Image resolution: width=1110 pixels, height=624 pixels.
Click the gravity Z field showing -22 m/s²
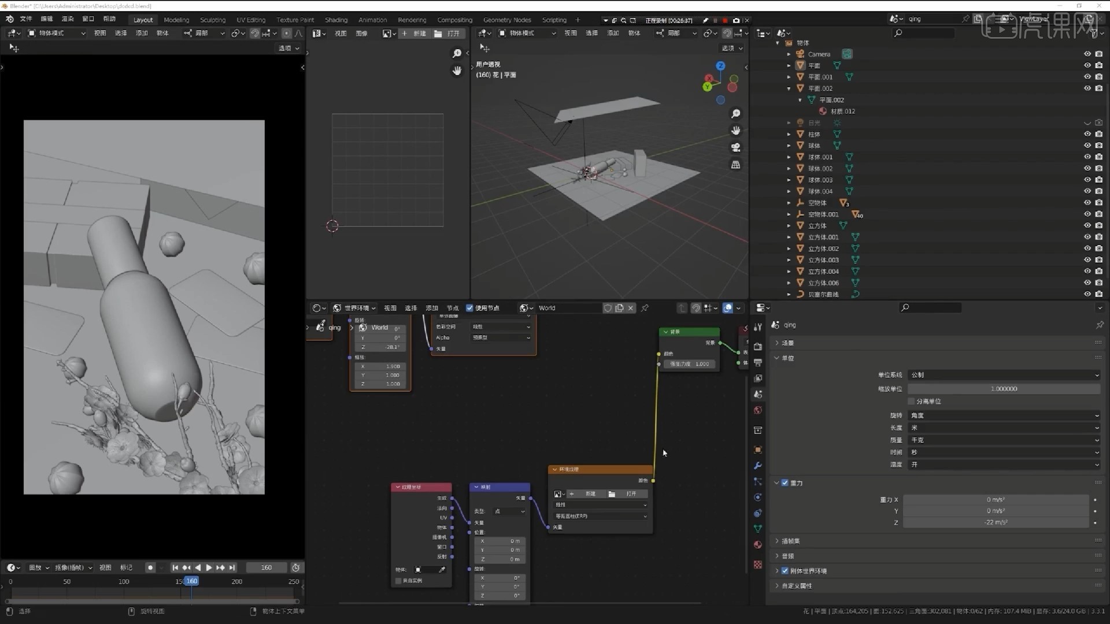[996, 522]
